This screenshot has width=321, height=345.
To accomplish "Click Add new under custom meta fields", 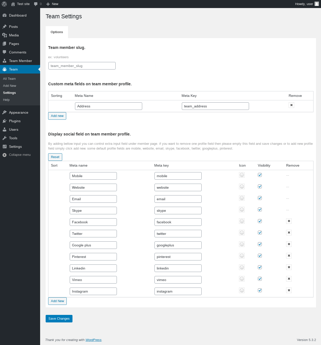I will (x=57, y=116).
